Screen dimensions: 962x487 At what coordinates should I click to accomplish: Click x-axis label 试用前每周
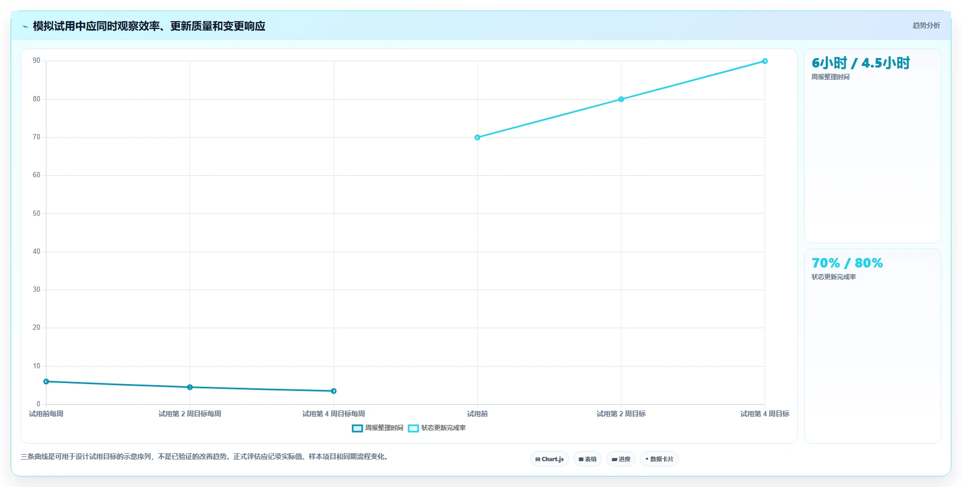pos(46,414)
